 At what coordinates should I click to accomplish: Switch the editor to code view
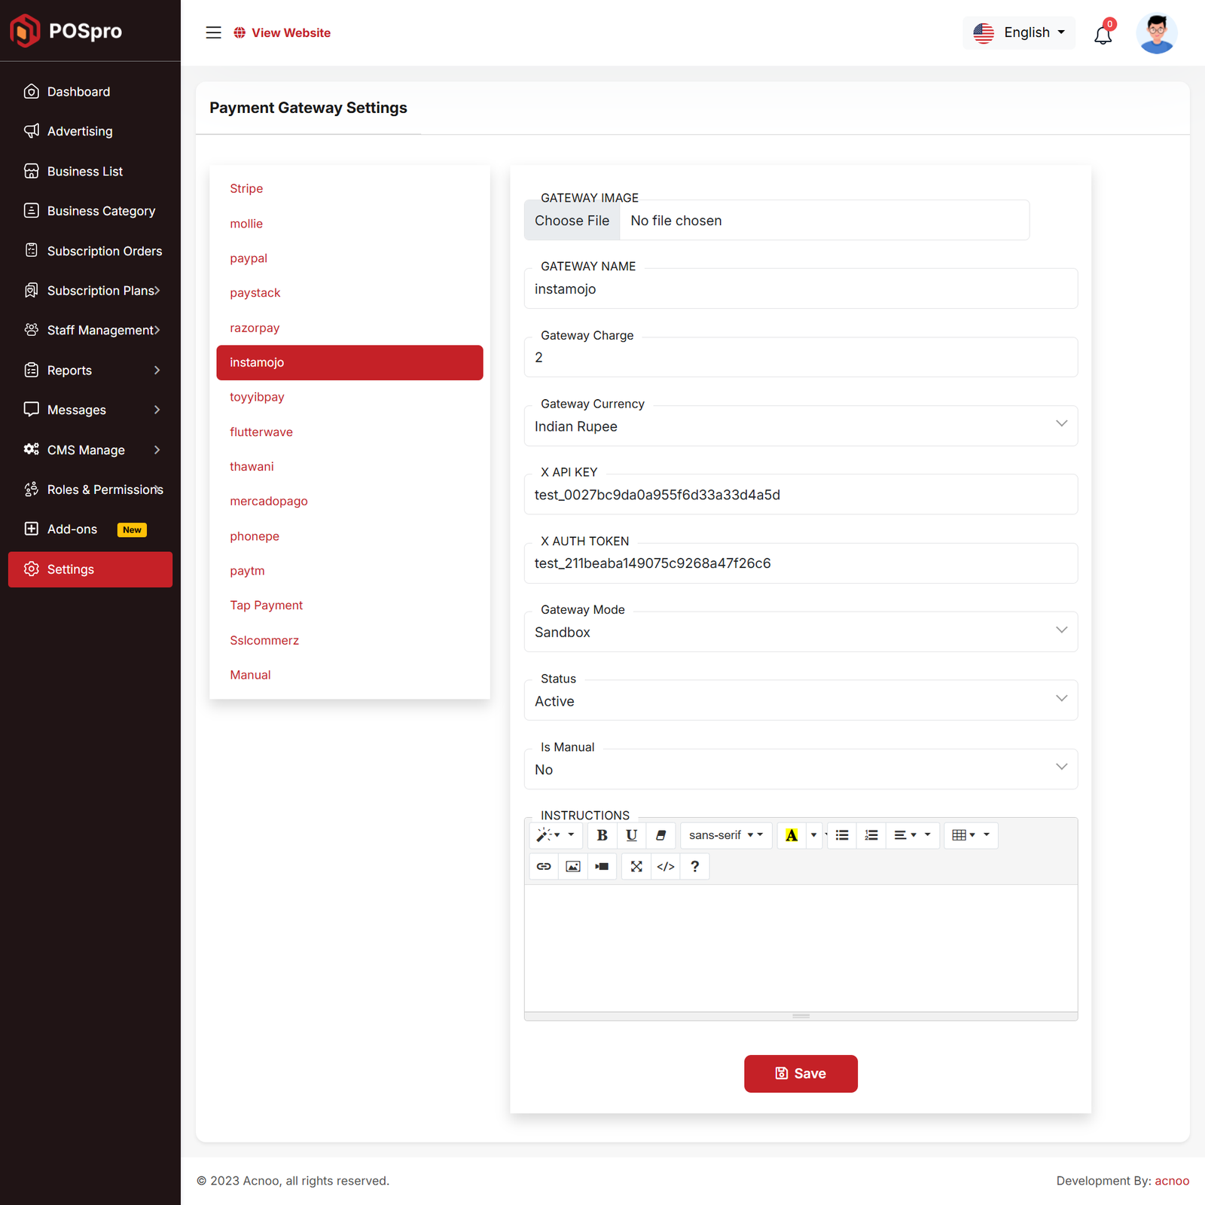[x=666, y=867]
